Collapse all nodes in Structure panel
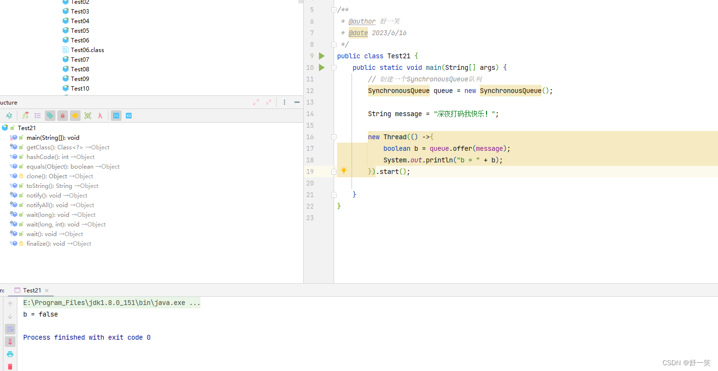718x371 pixels. (269, 102)
